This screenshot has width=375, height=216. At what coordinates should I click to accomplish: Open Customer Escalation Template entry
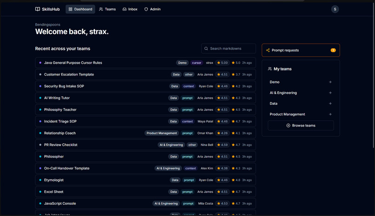click(x=146, y=74)
